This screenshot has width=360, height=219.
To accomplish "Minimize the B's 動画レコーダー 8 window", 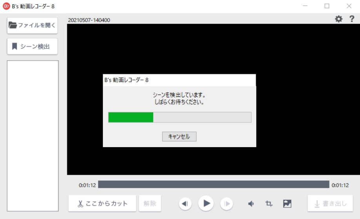I will (305, 6).
